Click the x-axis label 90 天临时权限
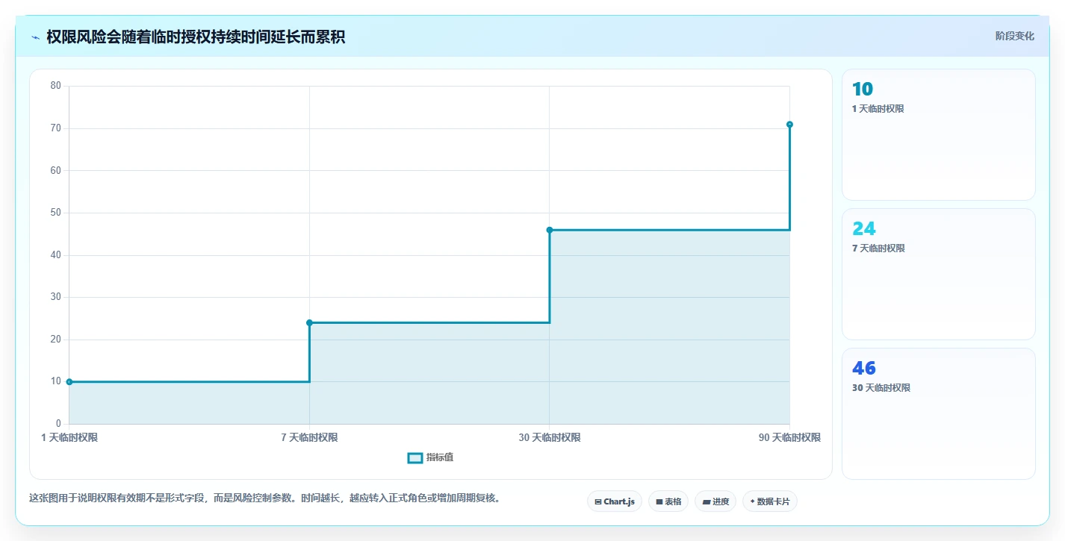Image resolution: width=1065 pixels, height=541 pixels. 789,438
